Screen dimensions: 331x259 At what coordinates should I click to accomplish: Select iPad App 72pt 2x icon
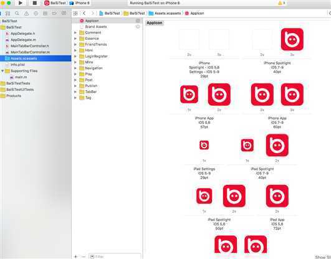coord(277,196)
